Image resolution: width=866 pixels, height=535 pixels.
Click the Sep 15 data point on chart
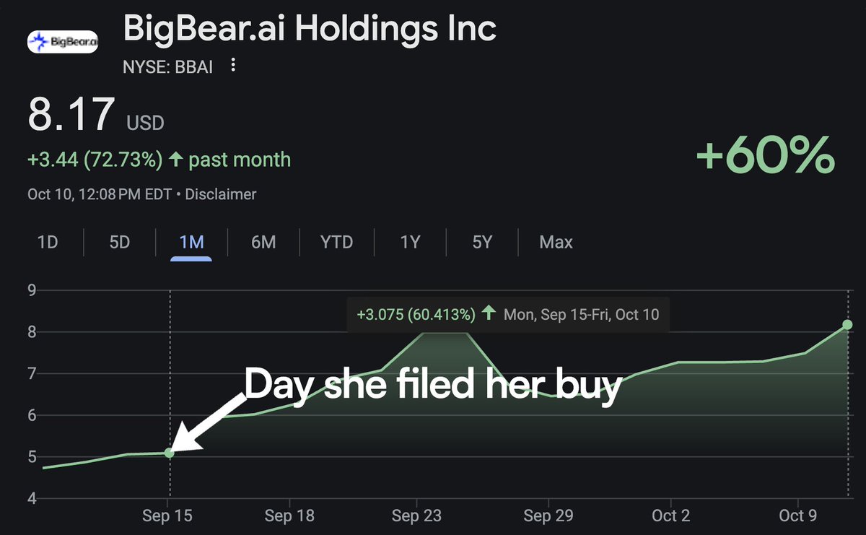click(x=170, y=453)
